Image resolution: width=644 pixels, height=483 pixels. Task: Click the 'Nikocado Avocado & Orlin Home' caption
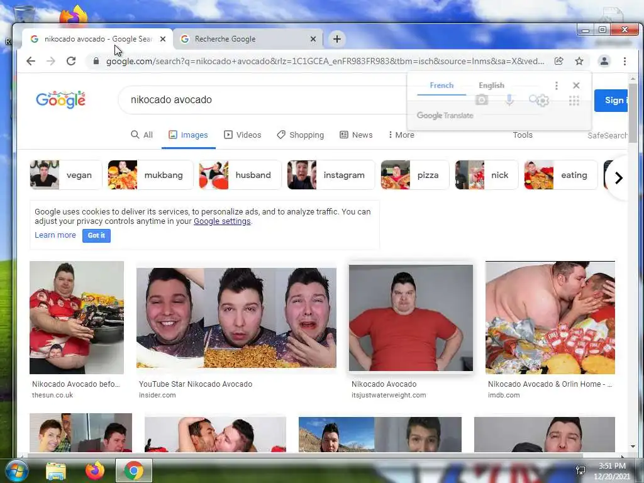[x=550, y=384]
